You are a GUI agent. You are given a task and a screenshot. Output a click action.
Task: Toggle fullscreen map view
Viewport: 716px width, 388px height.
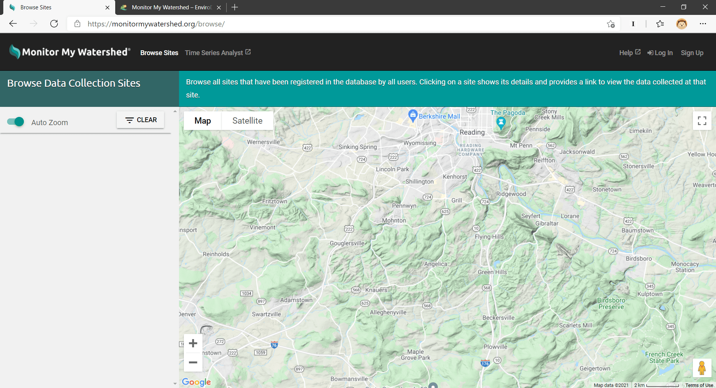702,121
